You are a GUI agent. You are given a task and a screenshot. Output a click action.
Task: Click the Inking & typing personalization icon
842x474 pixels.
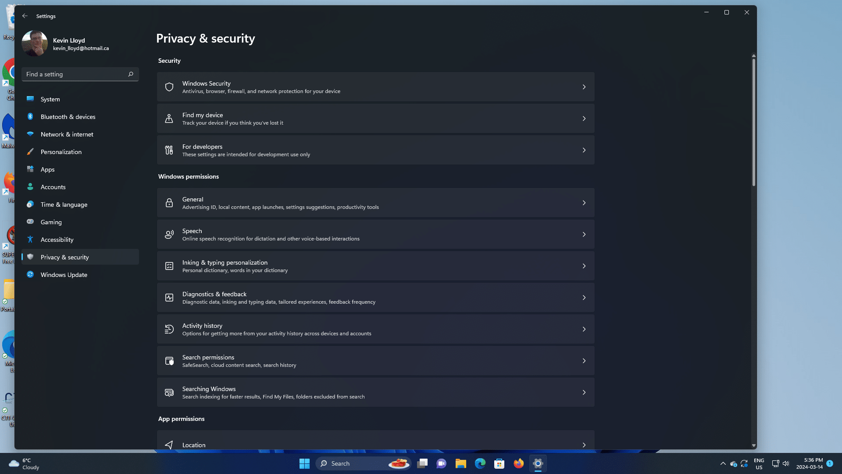[169, 266]
